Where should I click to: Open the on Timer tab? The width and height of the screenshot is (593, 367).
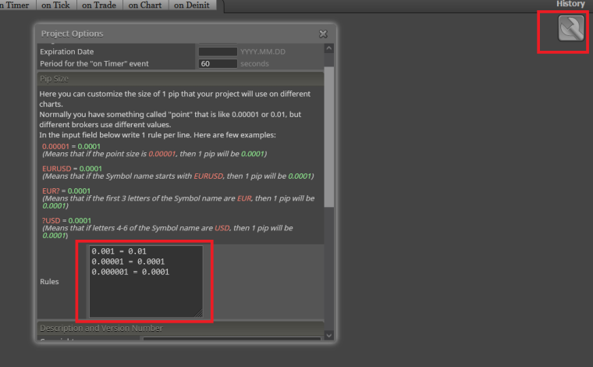[x=16, y=5]
